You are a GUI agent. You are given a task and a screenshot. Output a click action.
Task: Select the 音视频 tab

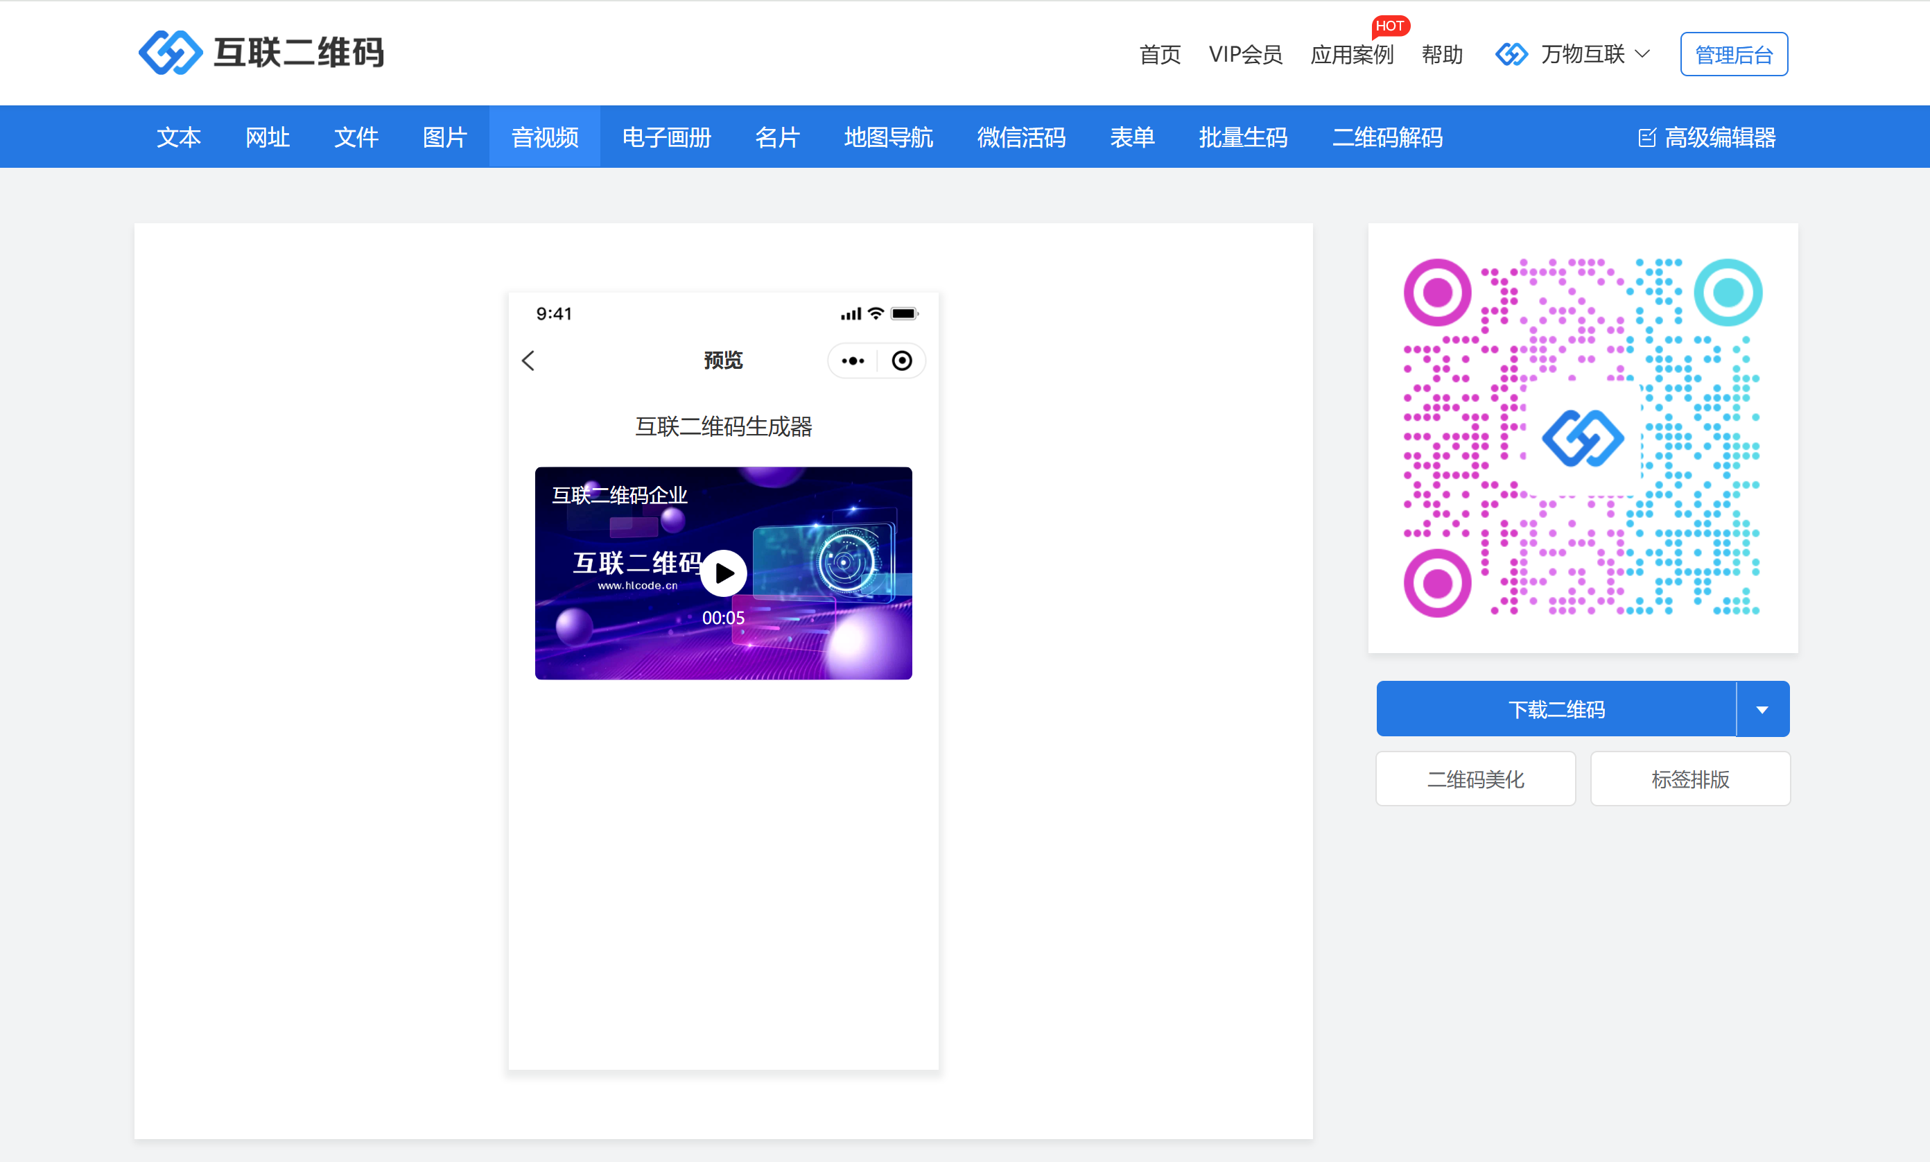(x=545, y=137)
